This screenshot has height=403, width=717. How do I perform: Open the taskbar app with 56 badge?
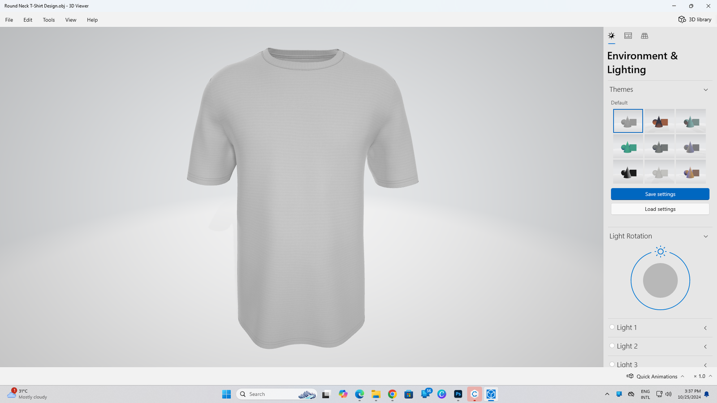[426, 394]
